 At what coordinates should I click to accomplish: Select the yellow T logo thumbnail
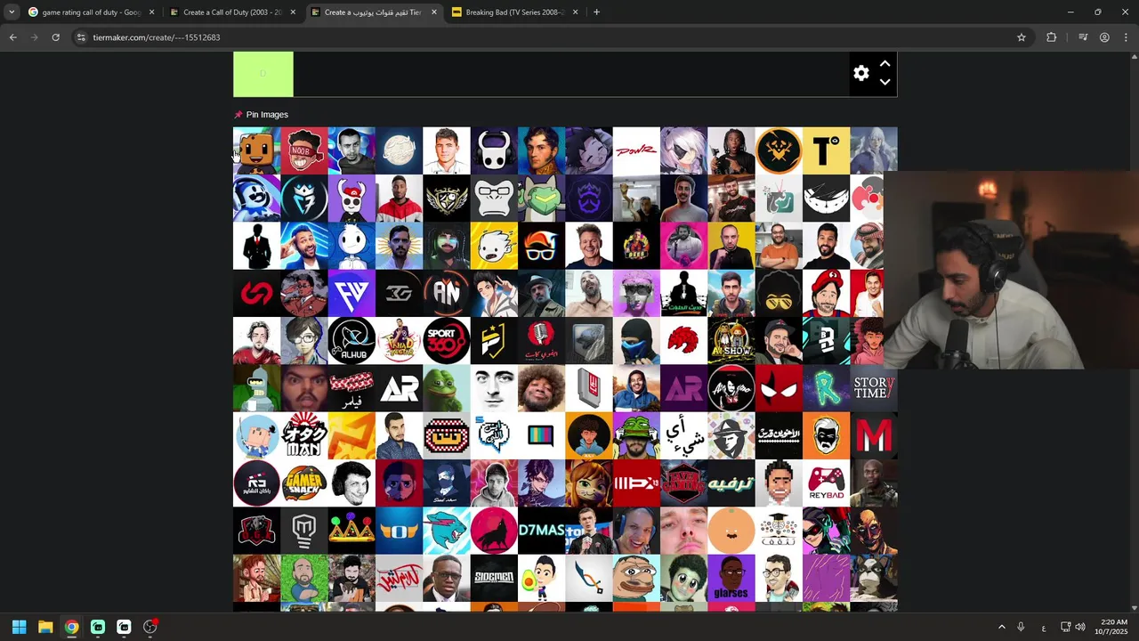click(826, 150)
